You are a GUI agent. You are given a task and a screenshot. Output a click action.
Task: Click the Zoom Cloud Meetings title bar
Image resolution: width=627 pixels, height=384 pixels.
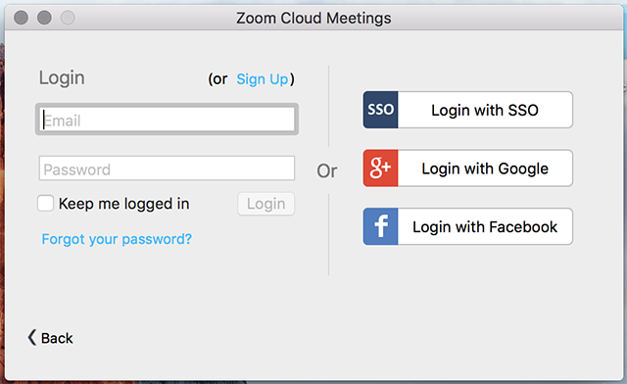tap(313, 18)
